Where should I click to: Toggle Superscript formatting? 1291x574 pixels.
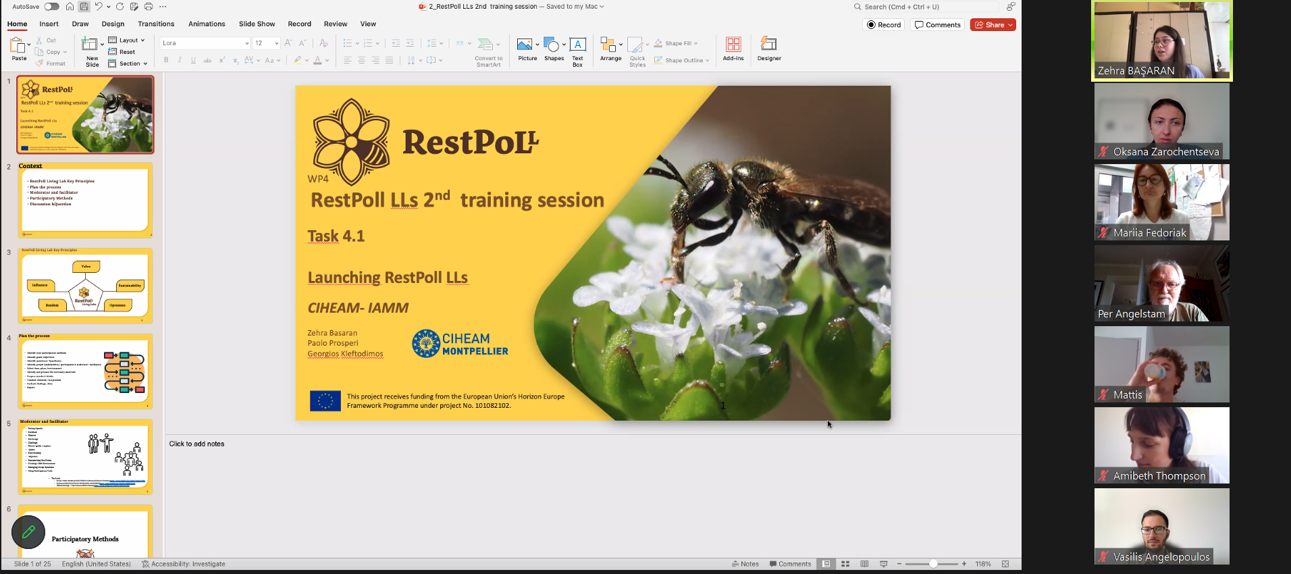coord(221,60)
